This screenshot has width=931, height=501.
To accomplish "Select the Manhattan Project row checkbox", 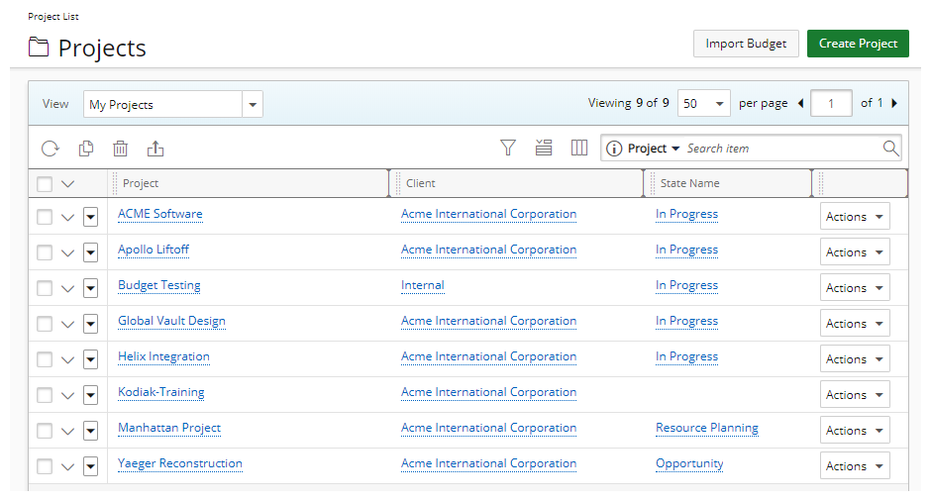I will pos(45,431).
